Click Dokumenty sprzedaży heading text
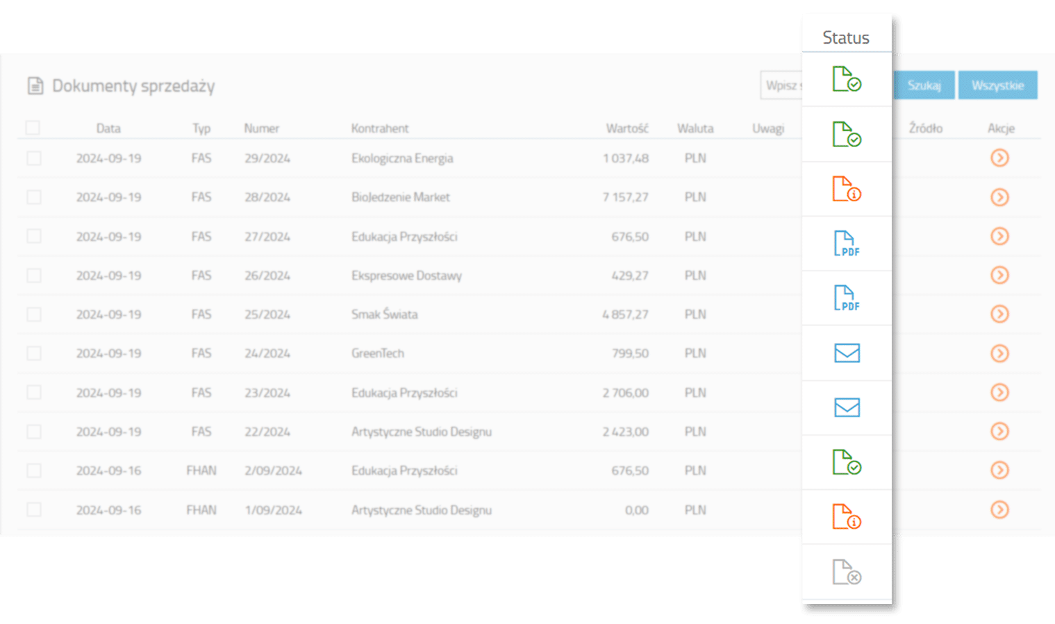 pos(133,86)
